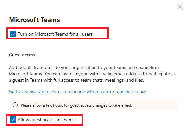The width and height of the screenshot is (186, 129).
Task: Close the Microsoft Teams settings panel
Action: 180,7
